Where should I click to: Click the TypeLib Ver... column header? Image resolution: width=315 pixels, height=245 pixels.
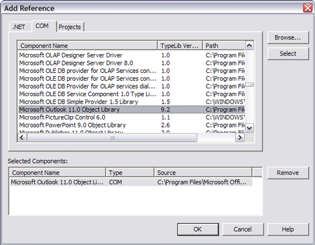click(180, 45)
